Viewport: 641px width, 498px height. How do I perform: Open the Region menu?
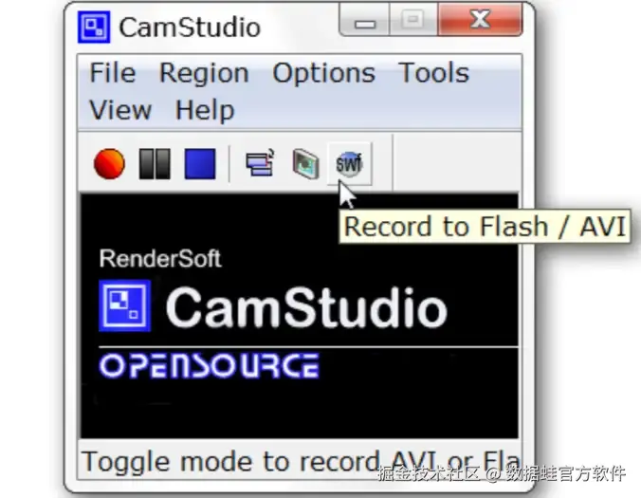[204, 74]
